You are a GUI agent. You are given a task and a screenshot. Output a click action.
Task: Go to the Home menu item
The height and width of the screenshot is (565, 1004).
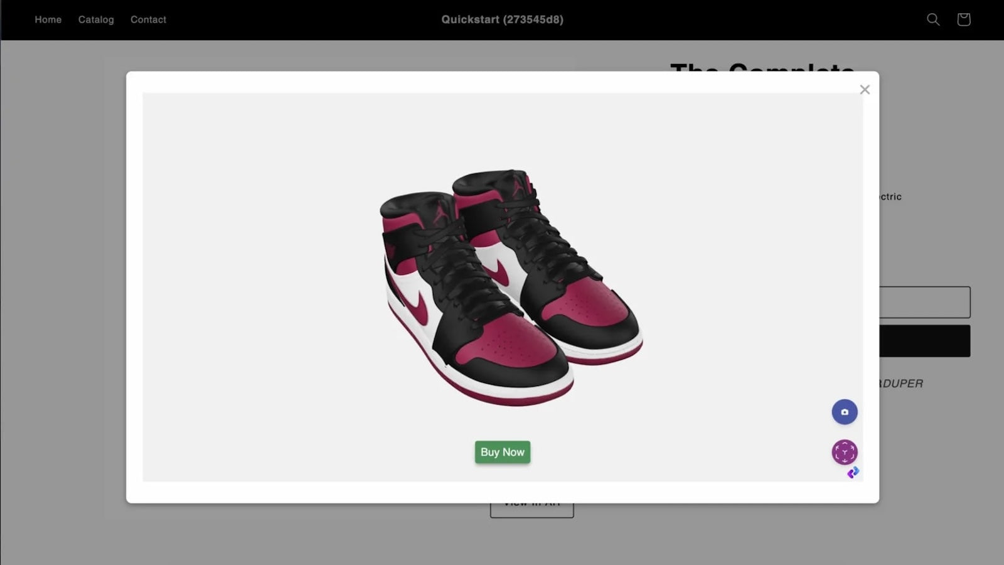point(48,19)
